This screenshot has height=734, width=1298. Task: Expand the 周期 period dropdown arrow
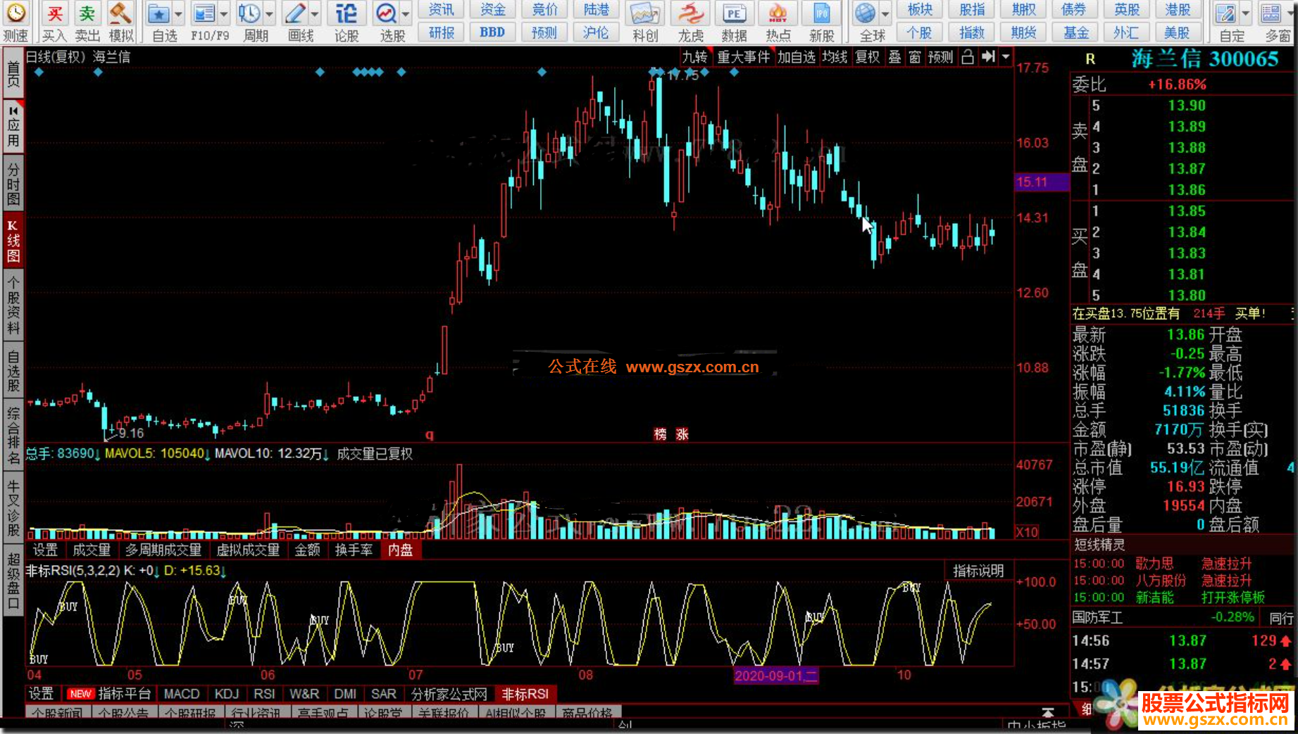[269, 13]
